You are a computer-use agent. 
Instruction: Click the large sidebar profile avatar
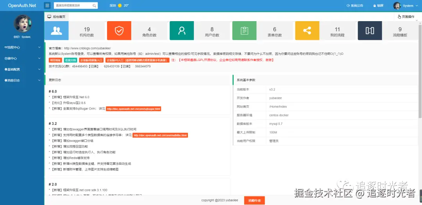point(22,23)
